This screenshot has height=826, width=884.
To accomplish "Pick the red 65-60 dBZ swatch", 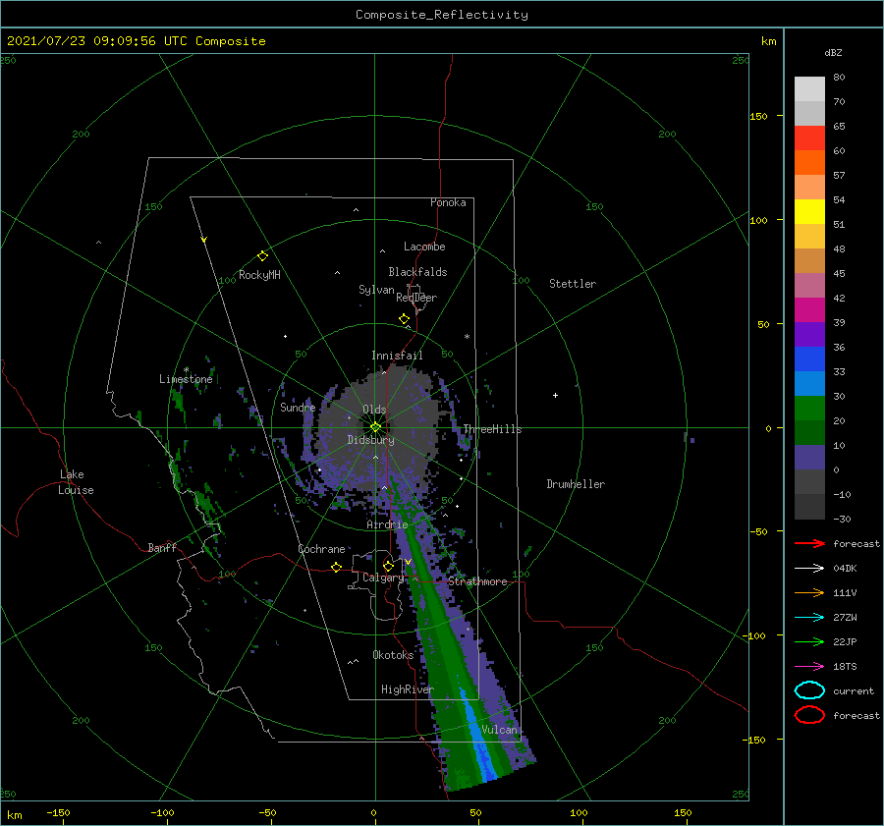I will tap(809, 138).
